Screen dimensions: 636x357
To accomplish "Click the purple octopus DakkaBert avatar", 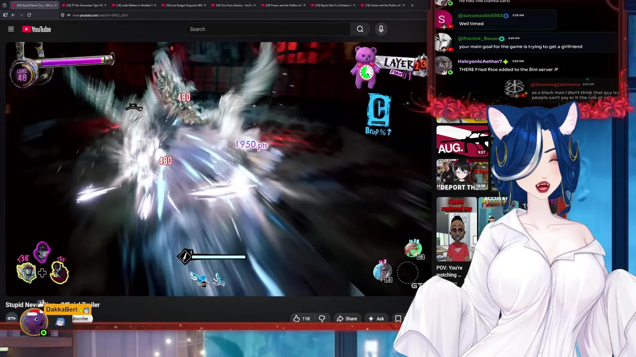I will [34, 321].
